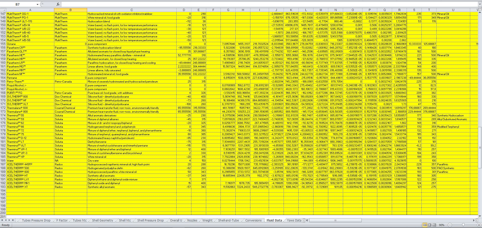Open the F Factor sheet tab
Viewport: 482px width, 228px height.
tap(62, 220)
